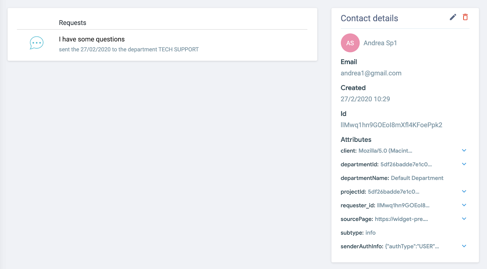Viewport: 487px width, 269px height.
Task: Click the Default Department attribute value
Action: [417, 178]
